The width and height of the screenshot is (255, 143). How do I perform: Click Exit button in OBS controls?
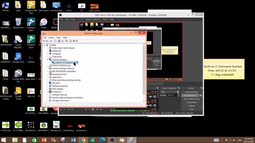[x=192, y=109]
